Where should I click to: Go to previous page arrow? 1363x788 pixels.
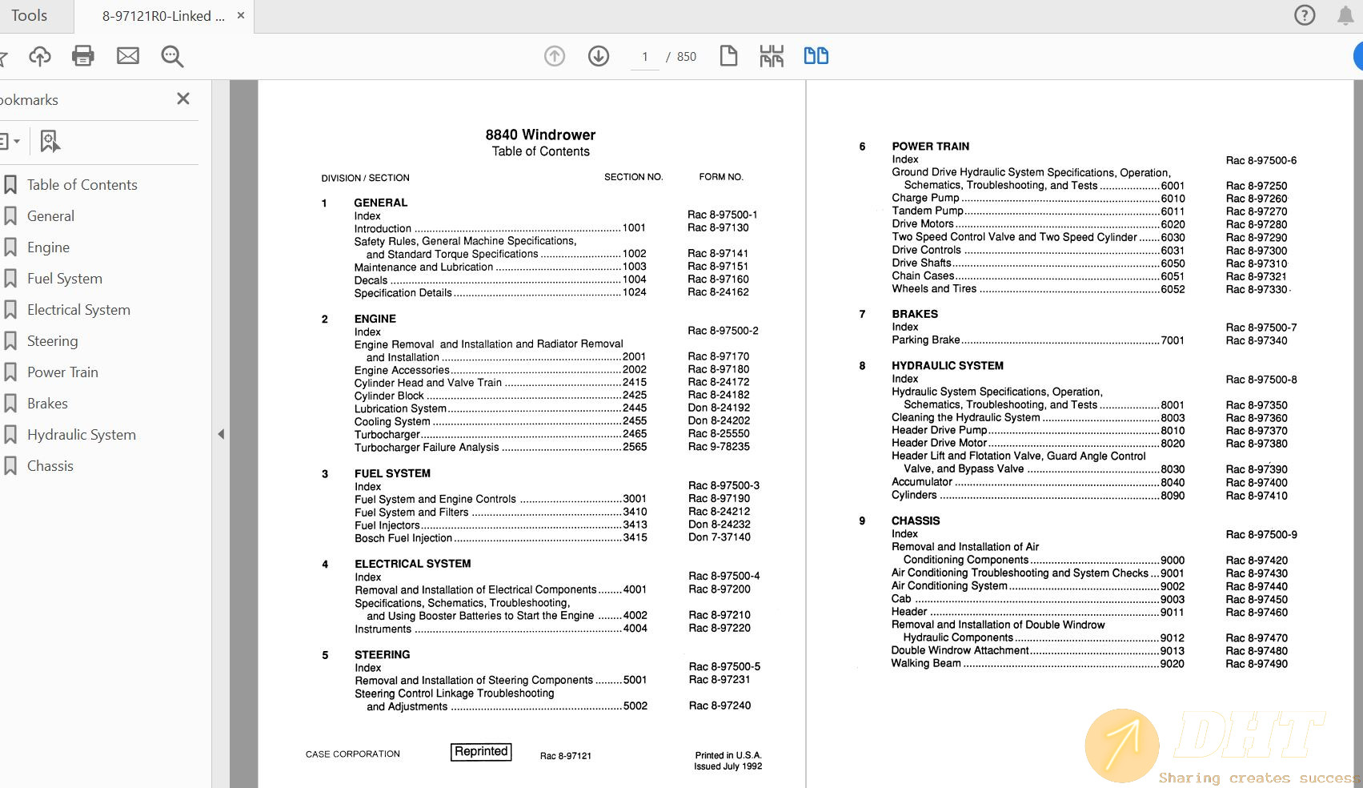(555, 56)
